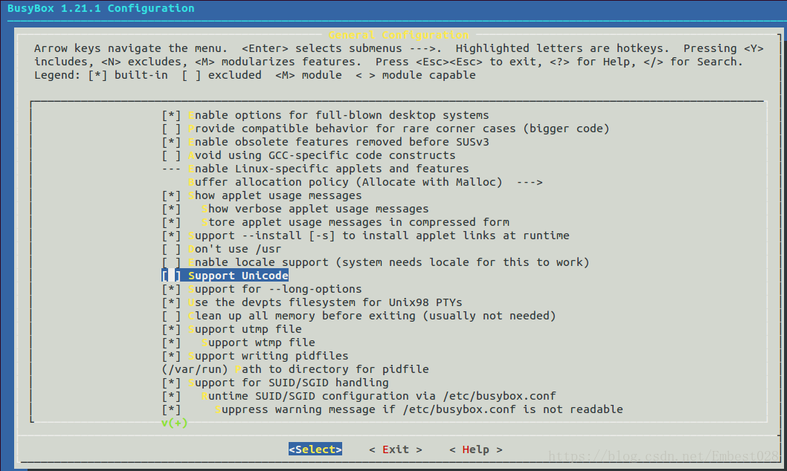The height and width of the screenshot is (471, 787).
Task: Toggle Show verbose applet usage messages
Action: click(295, 209)
